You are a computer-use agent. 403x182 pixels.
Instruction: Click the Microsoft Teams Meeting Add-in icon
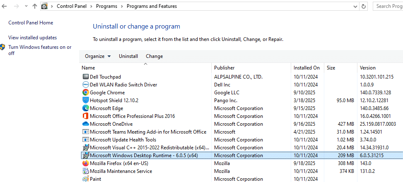coord(86,132)
